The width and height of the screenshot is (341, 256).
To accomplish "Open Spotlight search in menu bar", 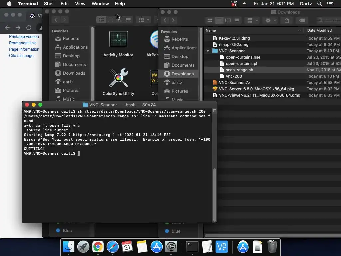I will (319, 4).
